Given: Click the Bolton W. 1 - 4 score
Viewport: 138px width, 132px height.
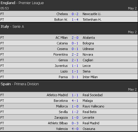Looking at the screenshot, I should click(x=75, y=20).
